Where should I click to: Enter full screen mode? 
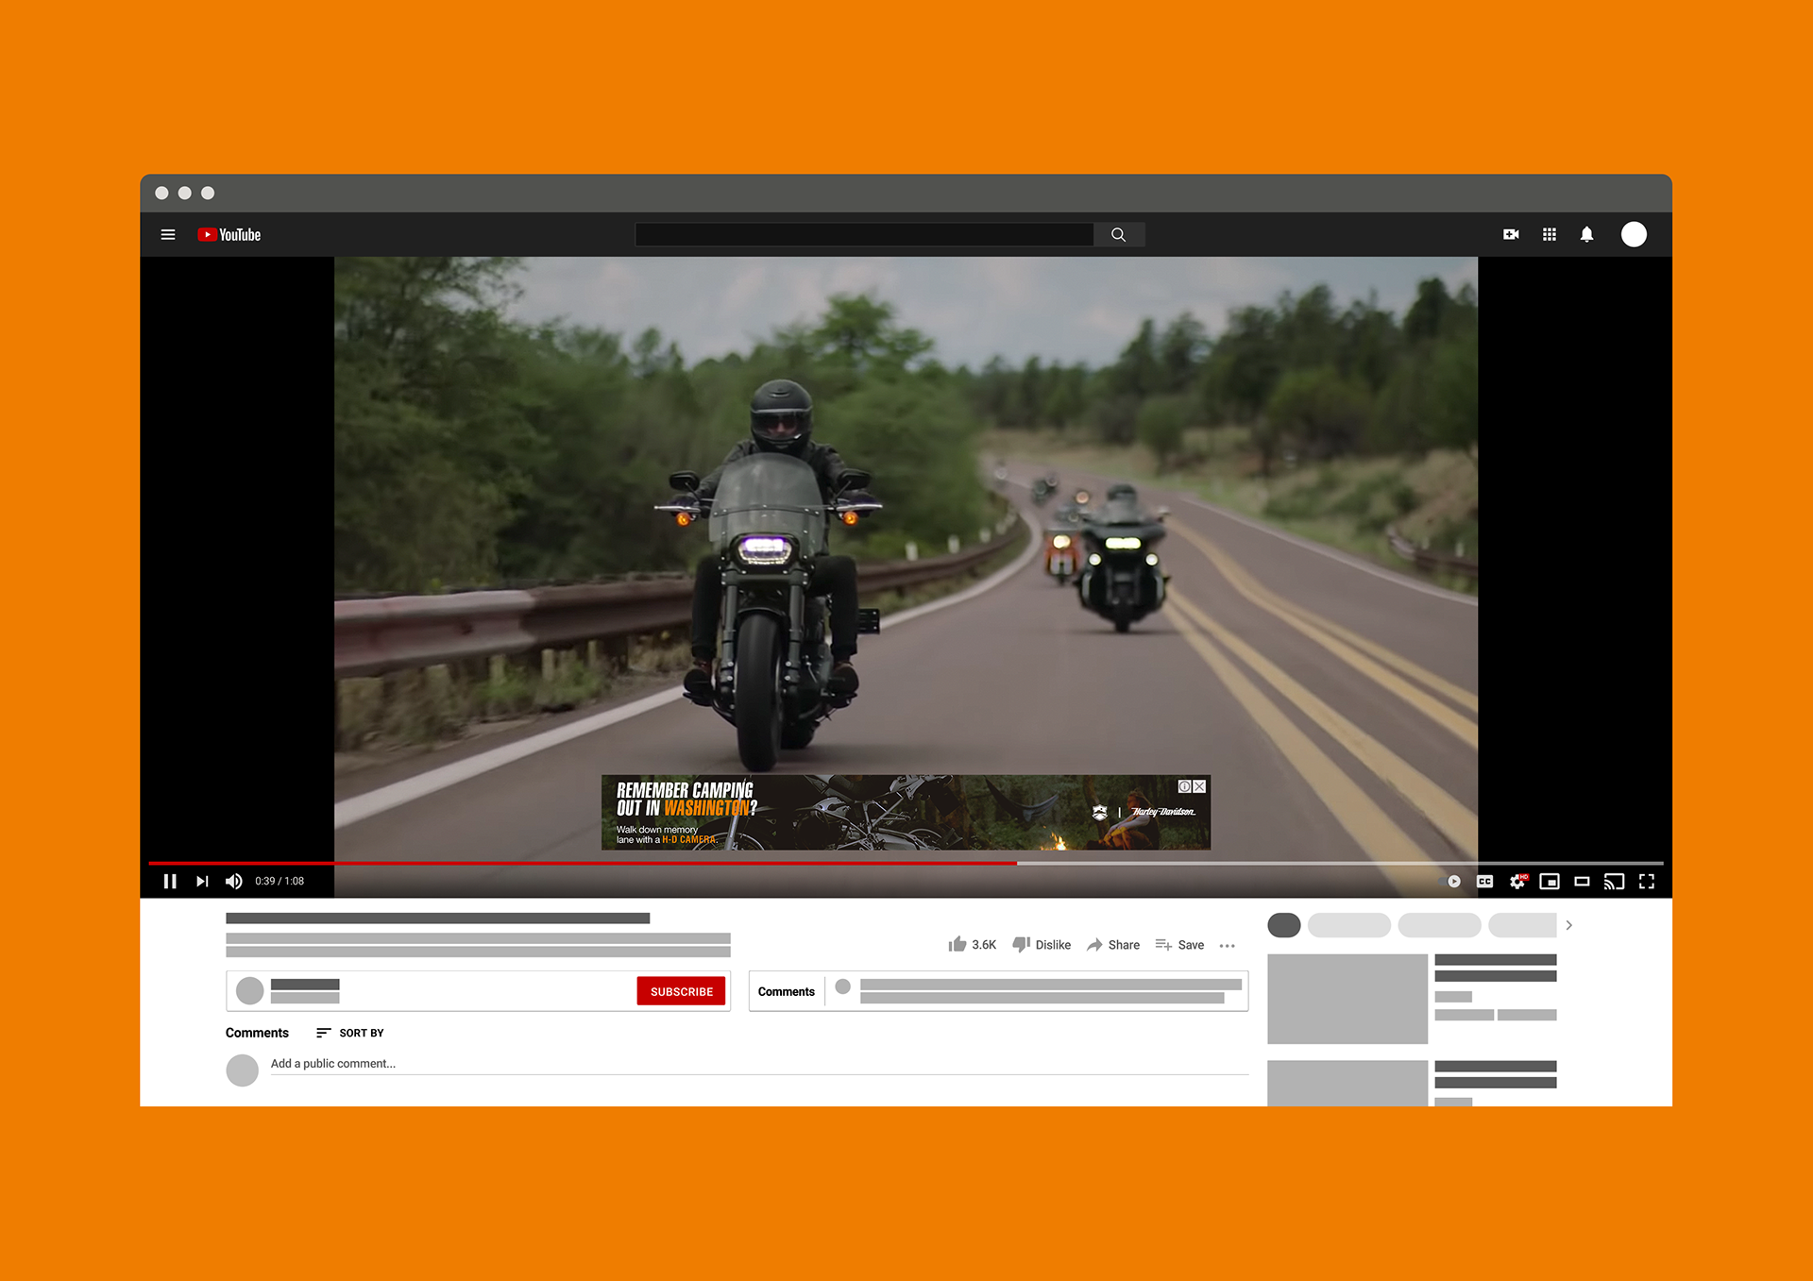click(1647, 881)
